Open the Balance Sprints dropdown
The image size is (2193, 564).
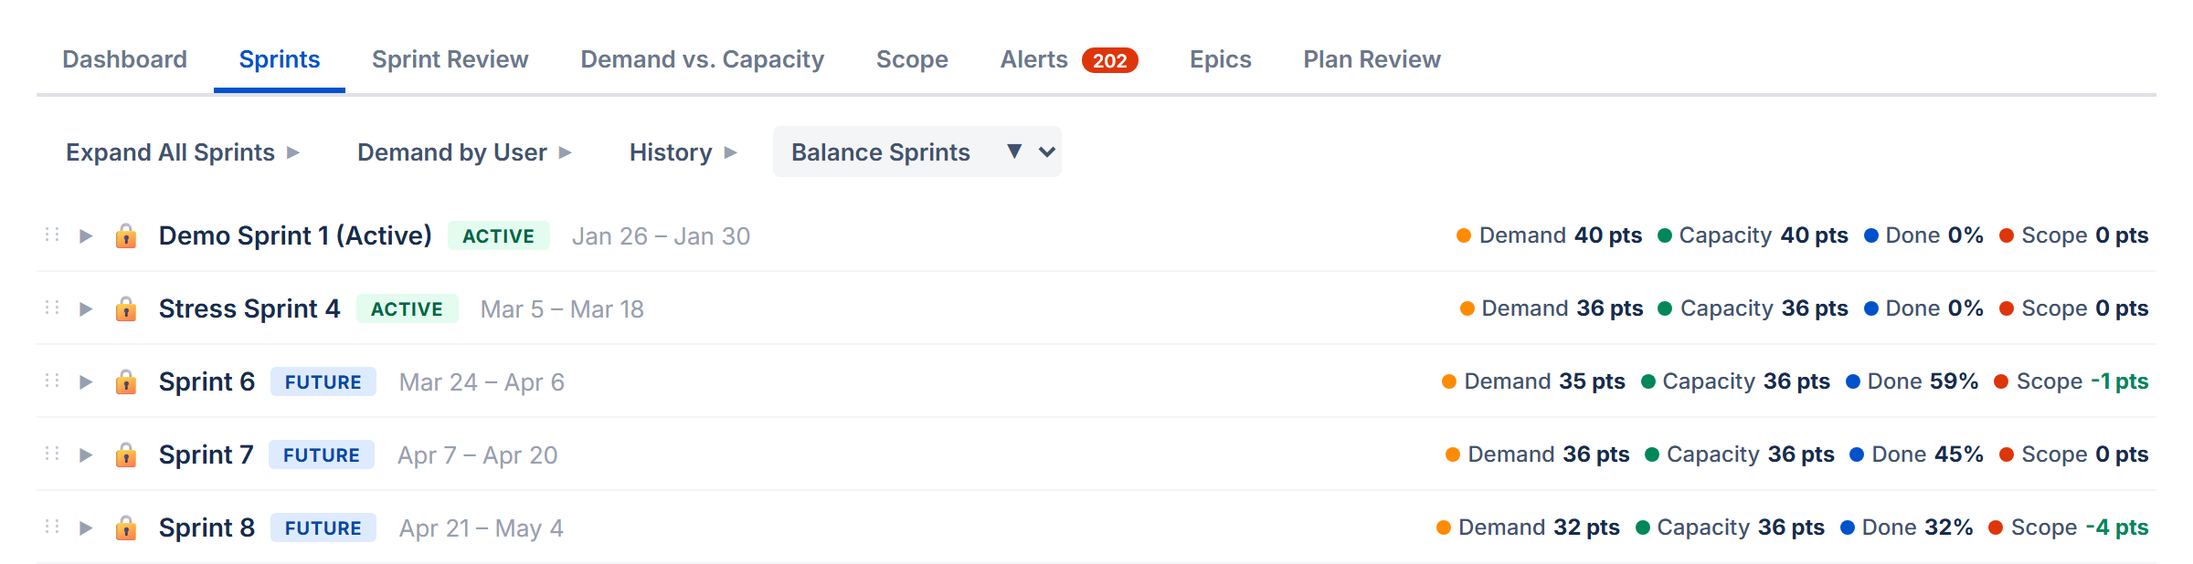(916, 152)
